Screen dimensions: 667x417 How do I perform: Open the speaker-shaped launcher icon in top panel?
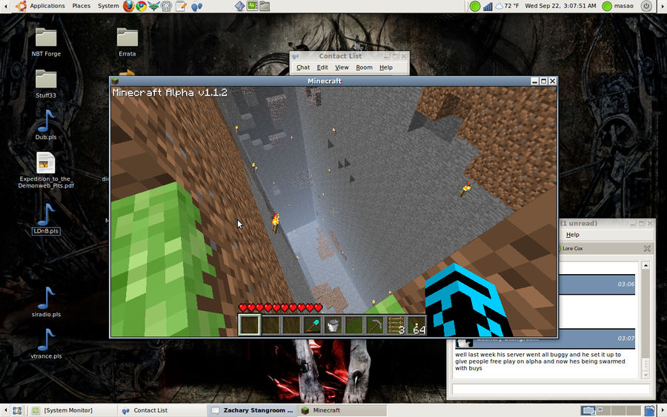coord(166,6)
